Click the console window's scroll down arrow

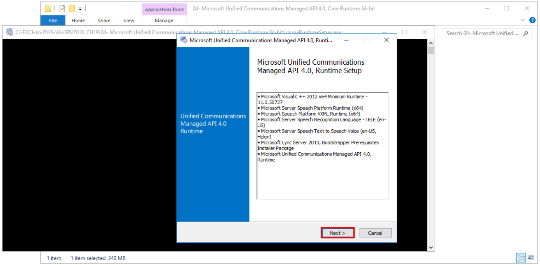click(431, 248)
